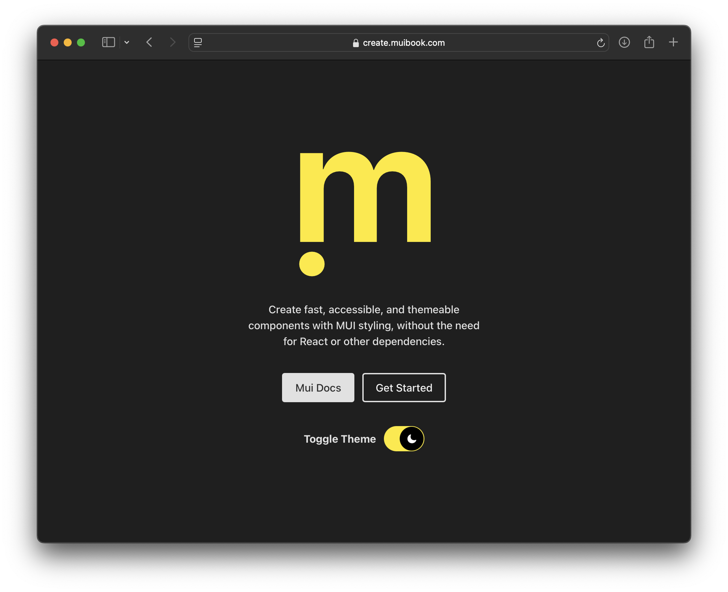Click the Toggle Theme label

coord(340,439)
